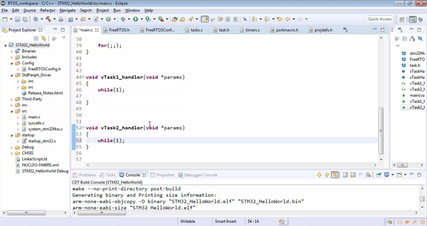This screenshot has height=226, width=427.
Task: Start debugging with the bug icon
Action: coord(123,19)
